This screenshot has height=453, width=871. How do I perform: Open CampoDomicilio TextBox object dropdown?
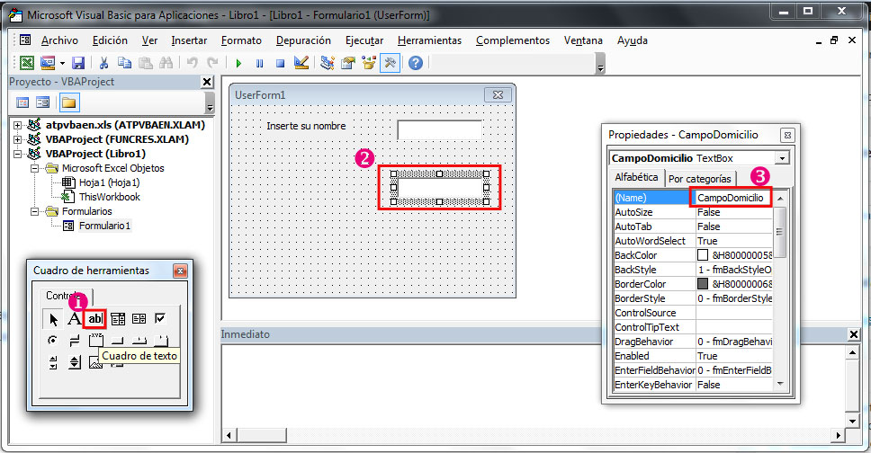click(782, 158)
